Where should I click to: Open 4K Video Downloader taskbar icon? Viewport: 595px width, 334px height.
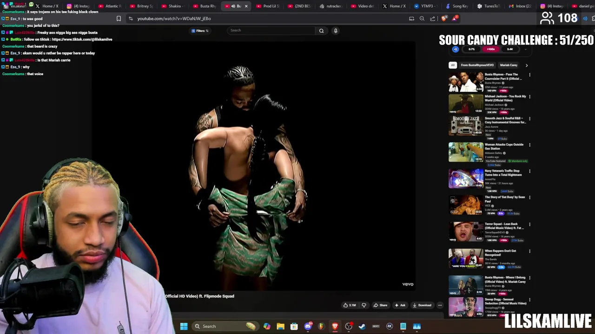click(x=390, y=326)
